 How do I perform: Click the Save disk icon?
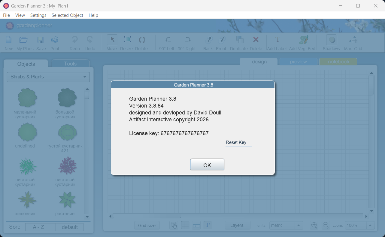[x=41, y=40]
